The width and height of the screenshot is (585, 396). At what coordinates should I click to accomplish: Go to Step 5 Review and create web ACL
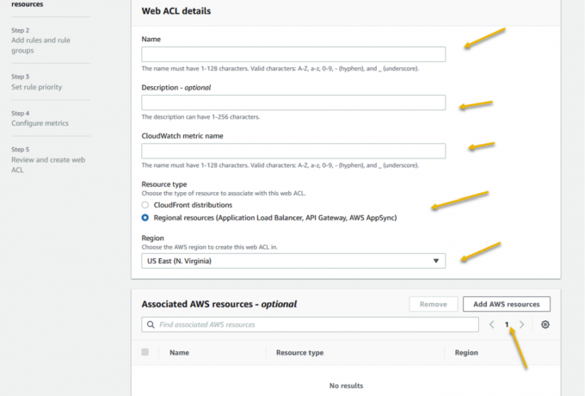tap(47, 159)
